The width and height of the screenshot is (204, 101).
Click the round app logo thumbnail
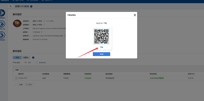tap(17, 24)
